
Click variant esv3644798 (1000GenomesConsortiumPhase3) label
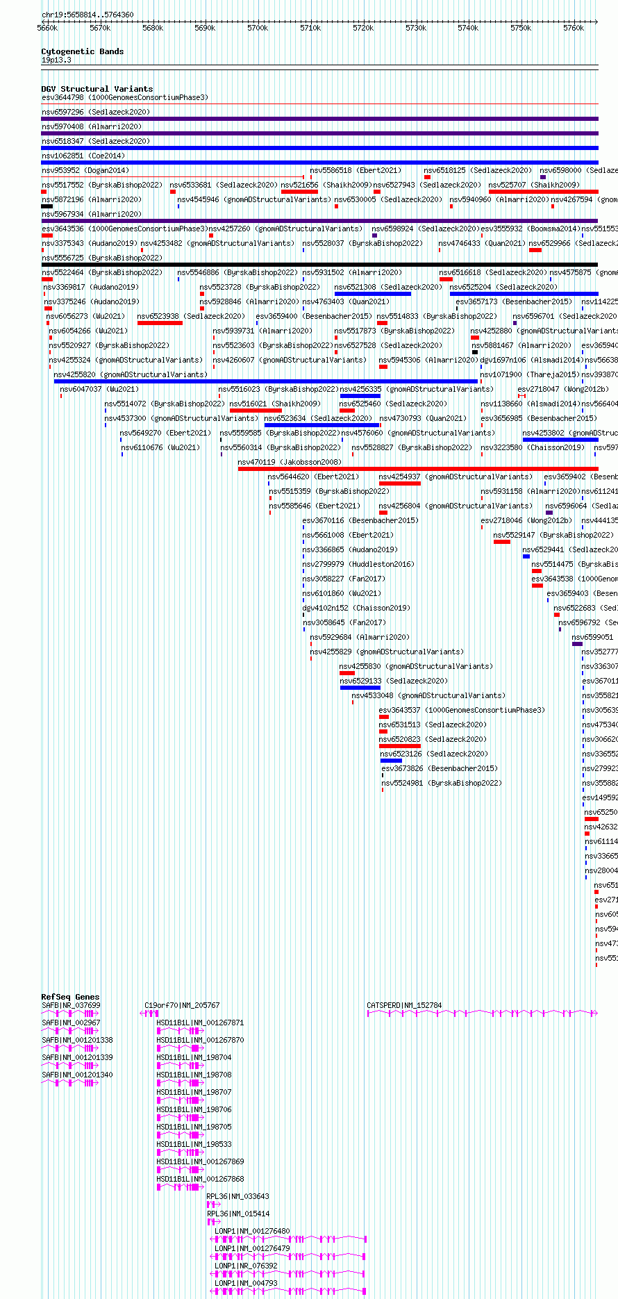click(125, 97)
